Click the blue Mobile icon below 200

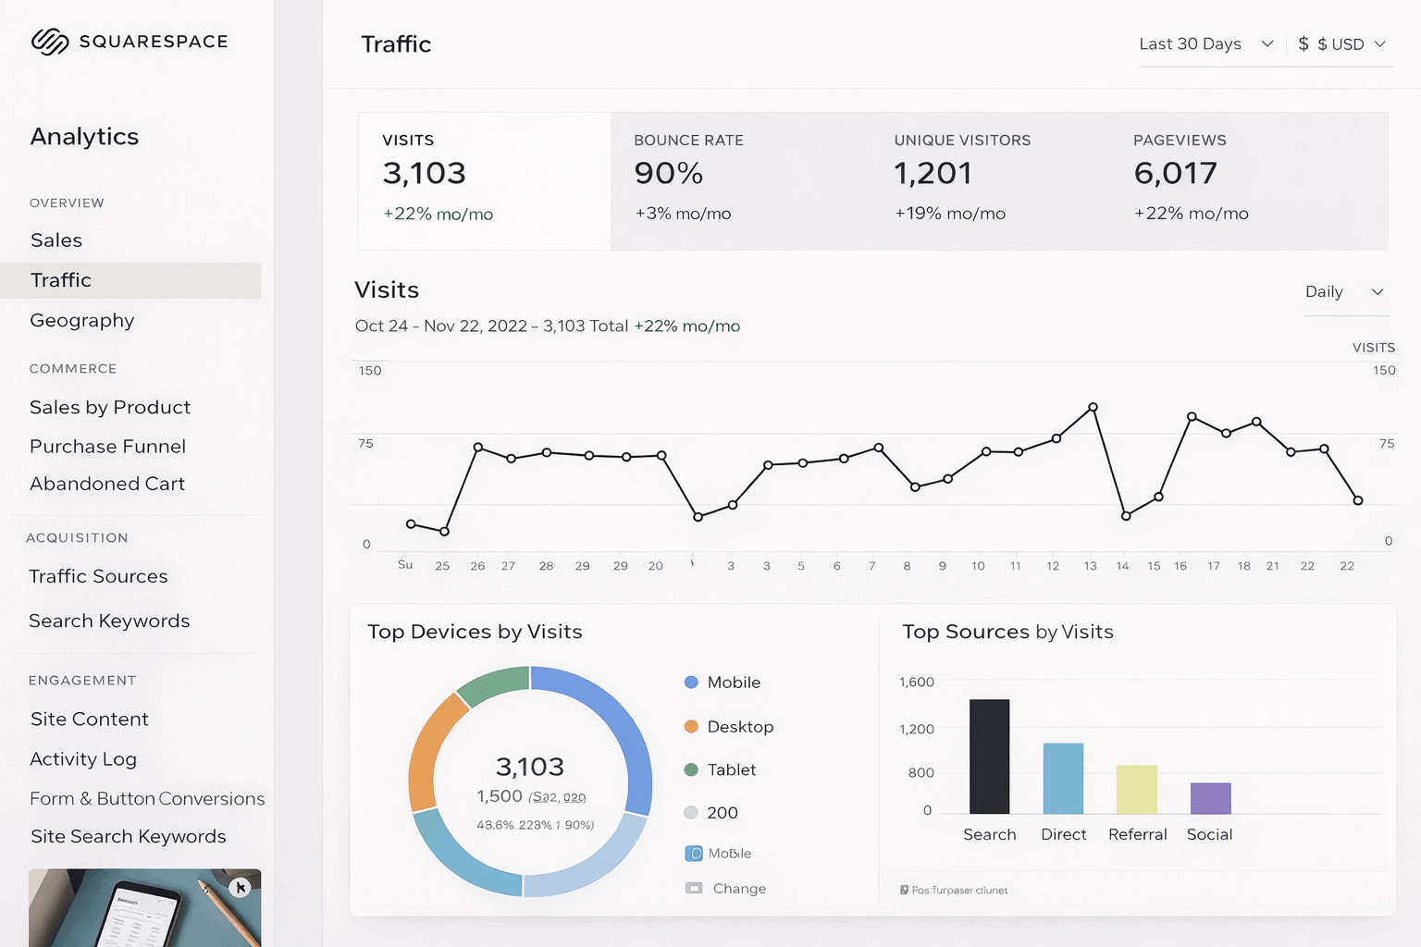[x=694, y=853]
